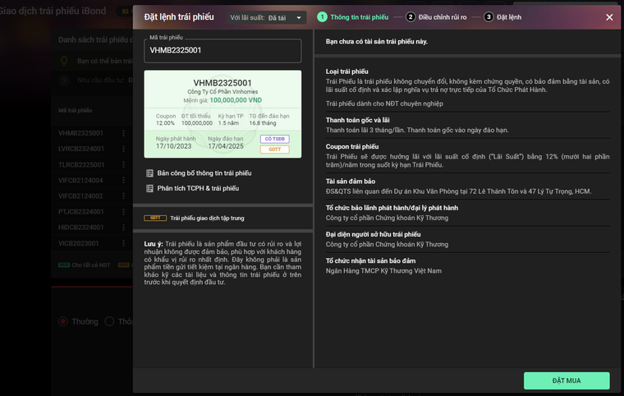Open 'Phân tích TCPH & trái phiếu' link
Screen dimensions: 624x396
197,188
